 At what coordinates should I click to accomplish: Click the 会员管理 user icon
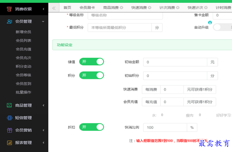click(x=9, y=21)
